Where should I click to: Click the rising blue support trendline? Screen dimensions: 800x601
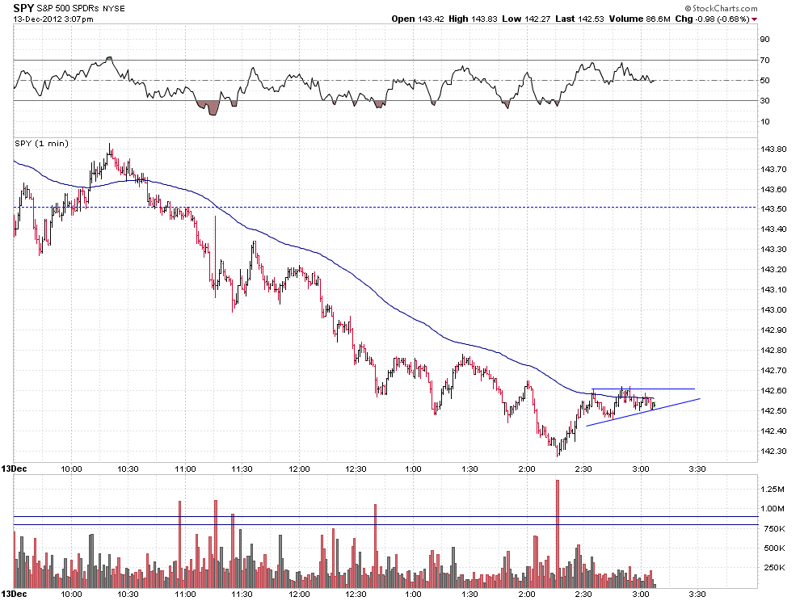[x=643, y=412]
